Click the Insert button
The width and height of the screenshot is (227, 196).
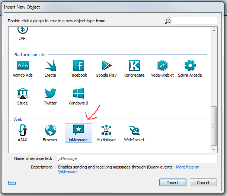tap(173, 183)
